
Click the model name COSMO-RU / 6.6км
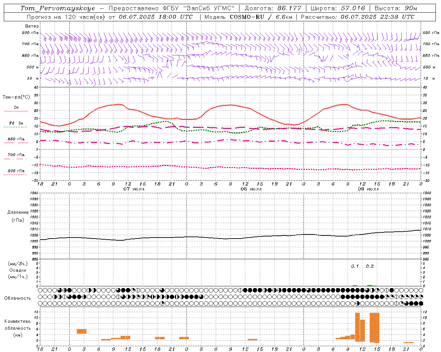click(261, 17)
